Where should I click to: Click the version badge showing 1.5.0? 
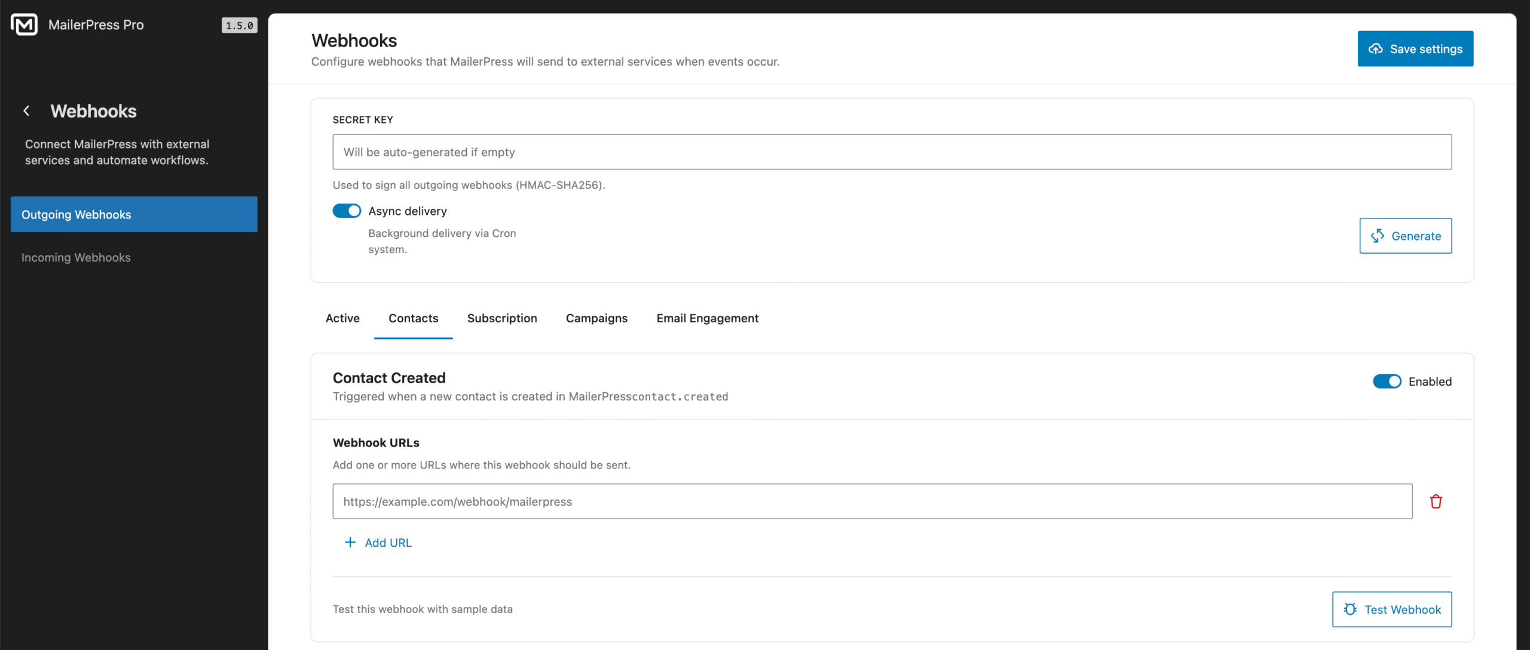[239, 26]
